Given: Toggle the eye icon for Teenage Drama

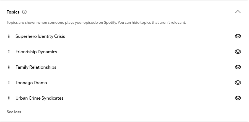Looking at the screenshot, I should pyautogui.click(x=238, y=83).
